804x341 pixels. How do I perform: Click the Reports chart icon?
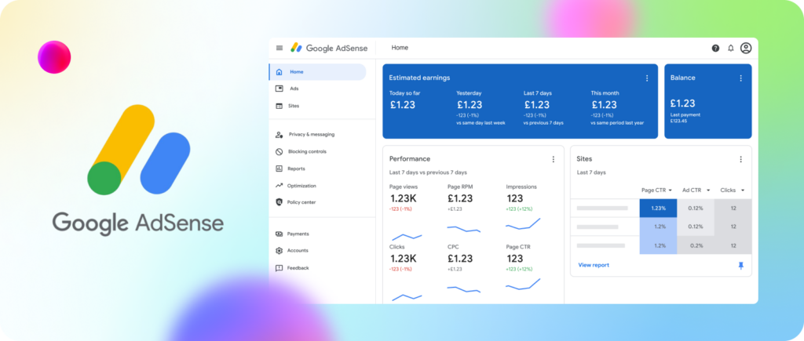click(x=279, y=169)
